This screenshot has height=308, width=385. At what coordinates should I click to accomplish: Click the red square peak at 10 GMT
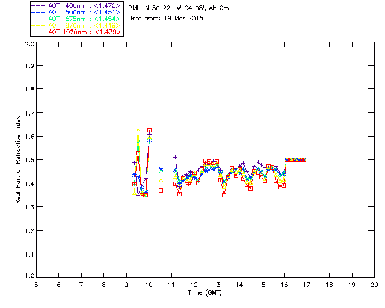(x=149, y=131)
